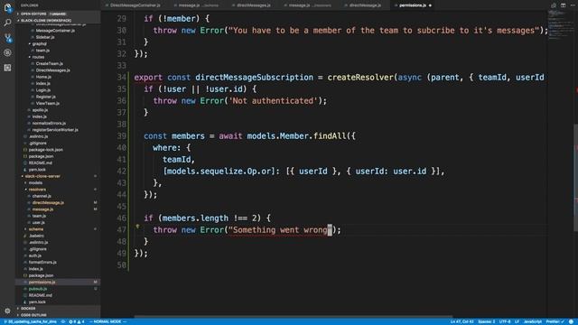Open auth.js file
The width and height of the screenshot is (578, 325).
pos(35,255)
